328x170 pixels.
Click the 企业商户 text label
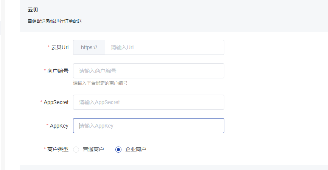pyautogui.click(x=135, y=149)
